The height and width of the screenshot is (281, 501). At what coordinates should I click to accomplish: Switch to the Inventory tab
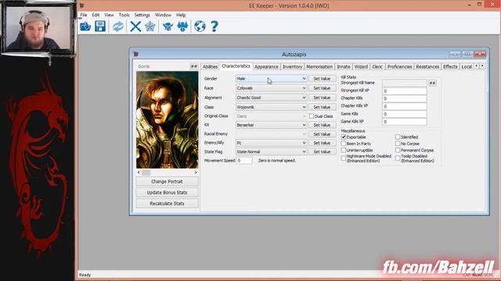(x=292, y=66)
